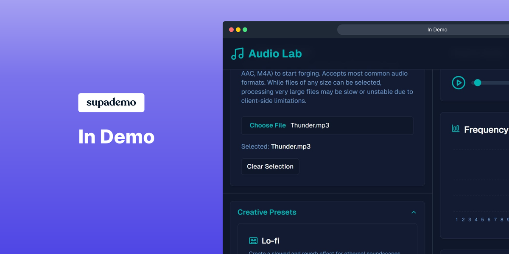Image resolution: width=509 pixels, height=254 pixels.
Task: Click the In Demo browser address bar
Action: click(x=424, y=30)
